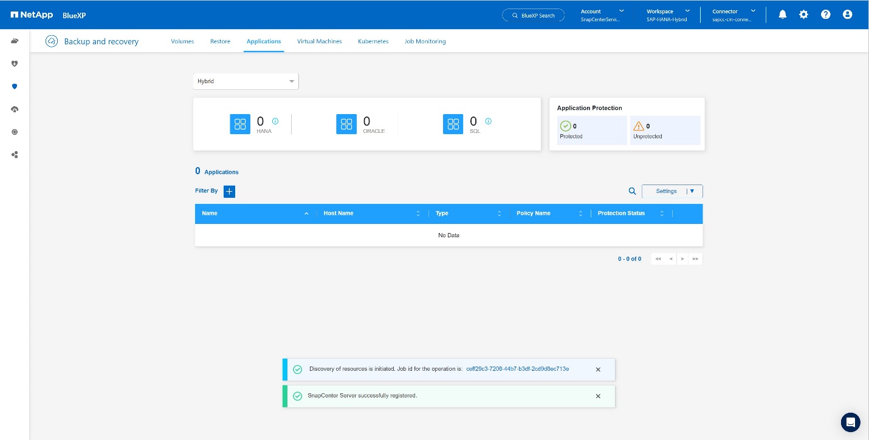Expand the Workspace selector
The height and width of the screenshot is (440, 869).
tap(667, 15)
